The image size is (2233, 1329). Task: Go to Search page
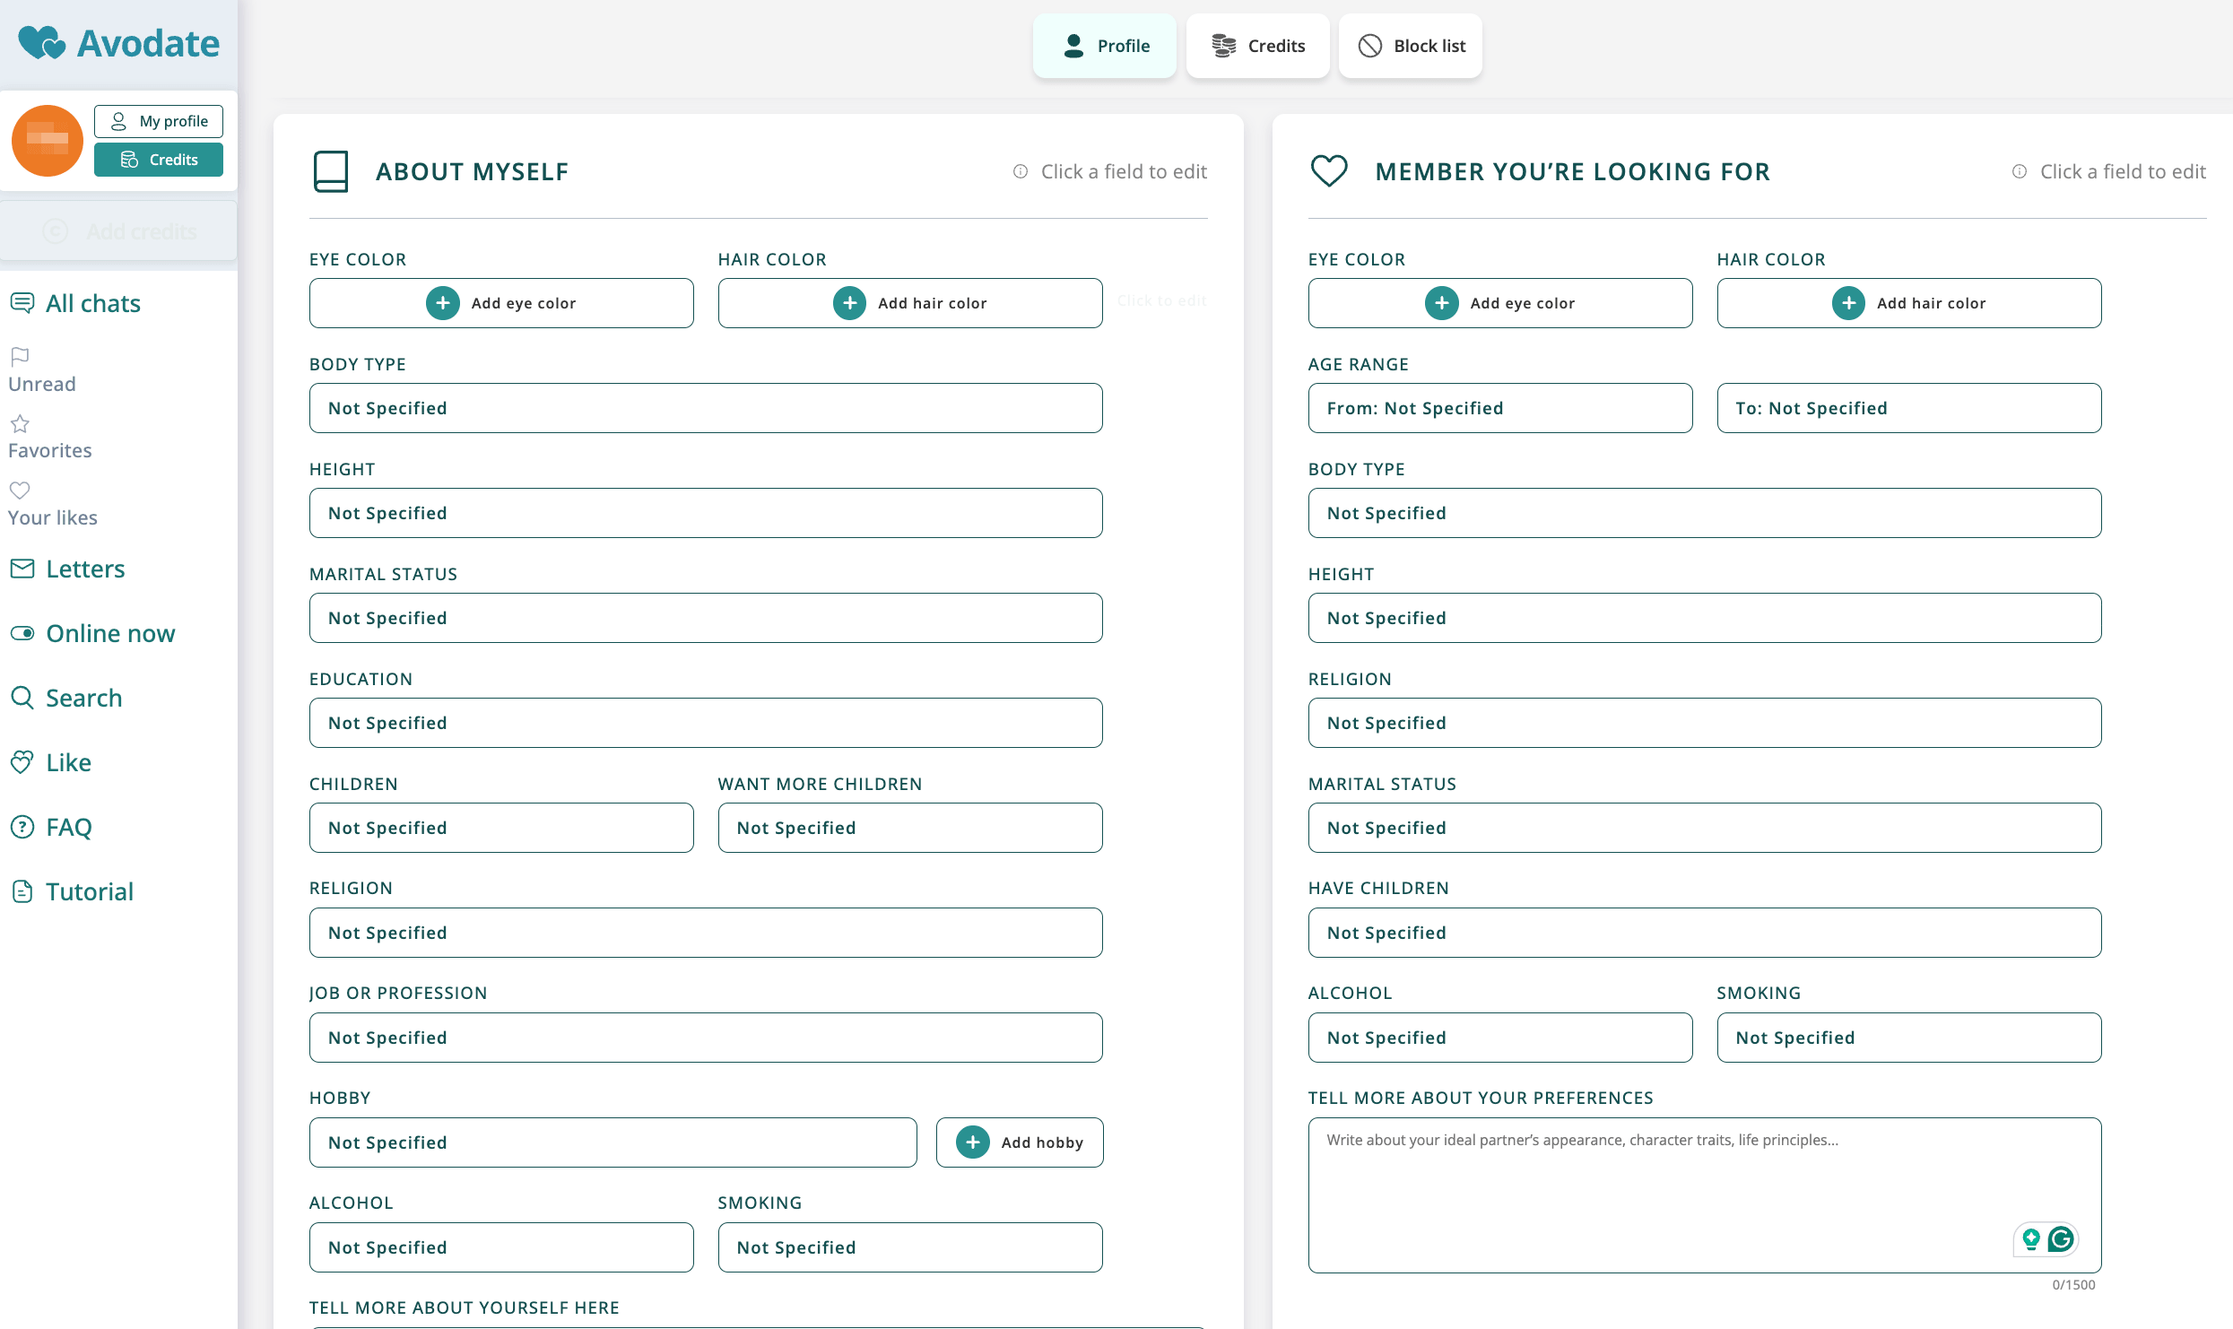point(84,698)
